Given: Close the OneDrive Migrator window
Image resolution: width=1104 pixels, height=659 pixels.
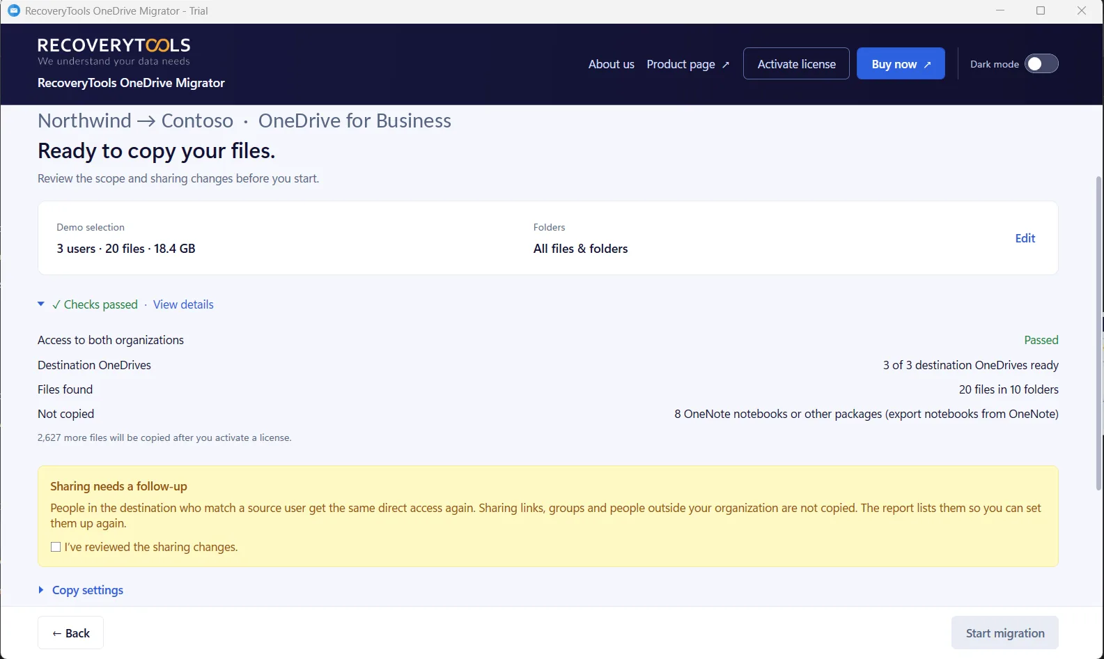Looking at the screenshot, I should click(x=1082, y=11).
